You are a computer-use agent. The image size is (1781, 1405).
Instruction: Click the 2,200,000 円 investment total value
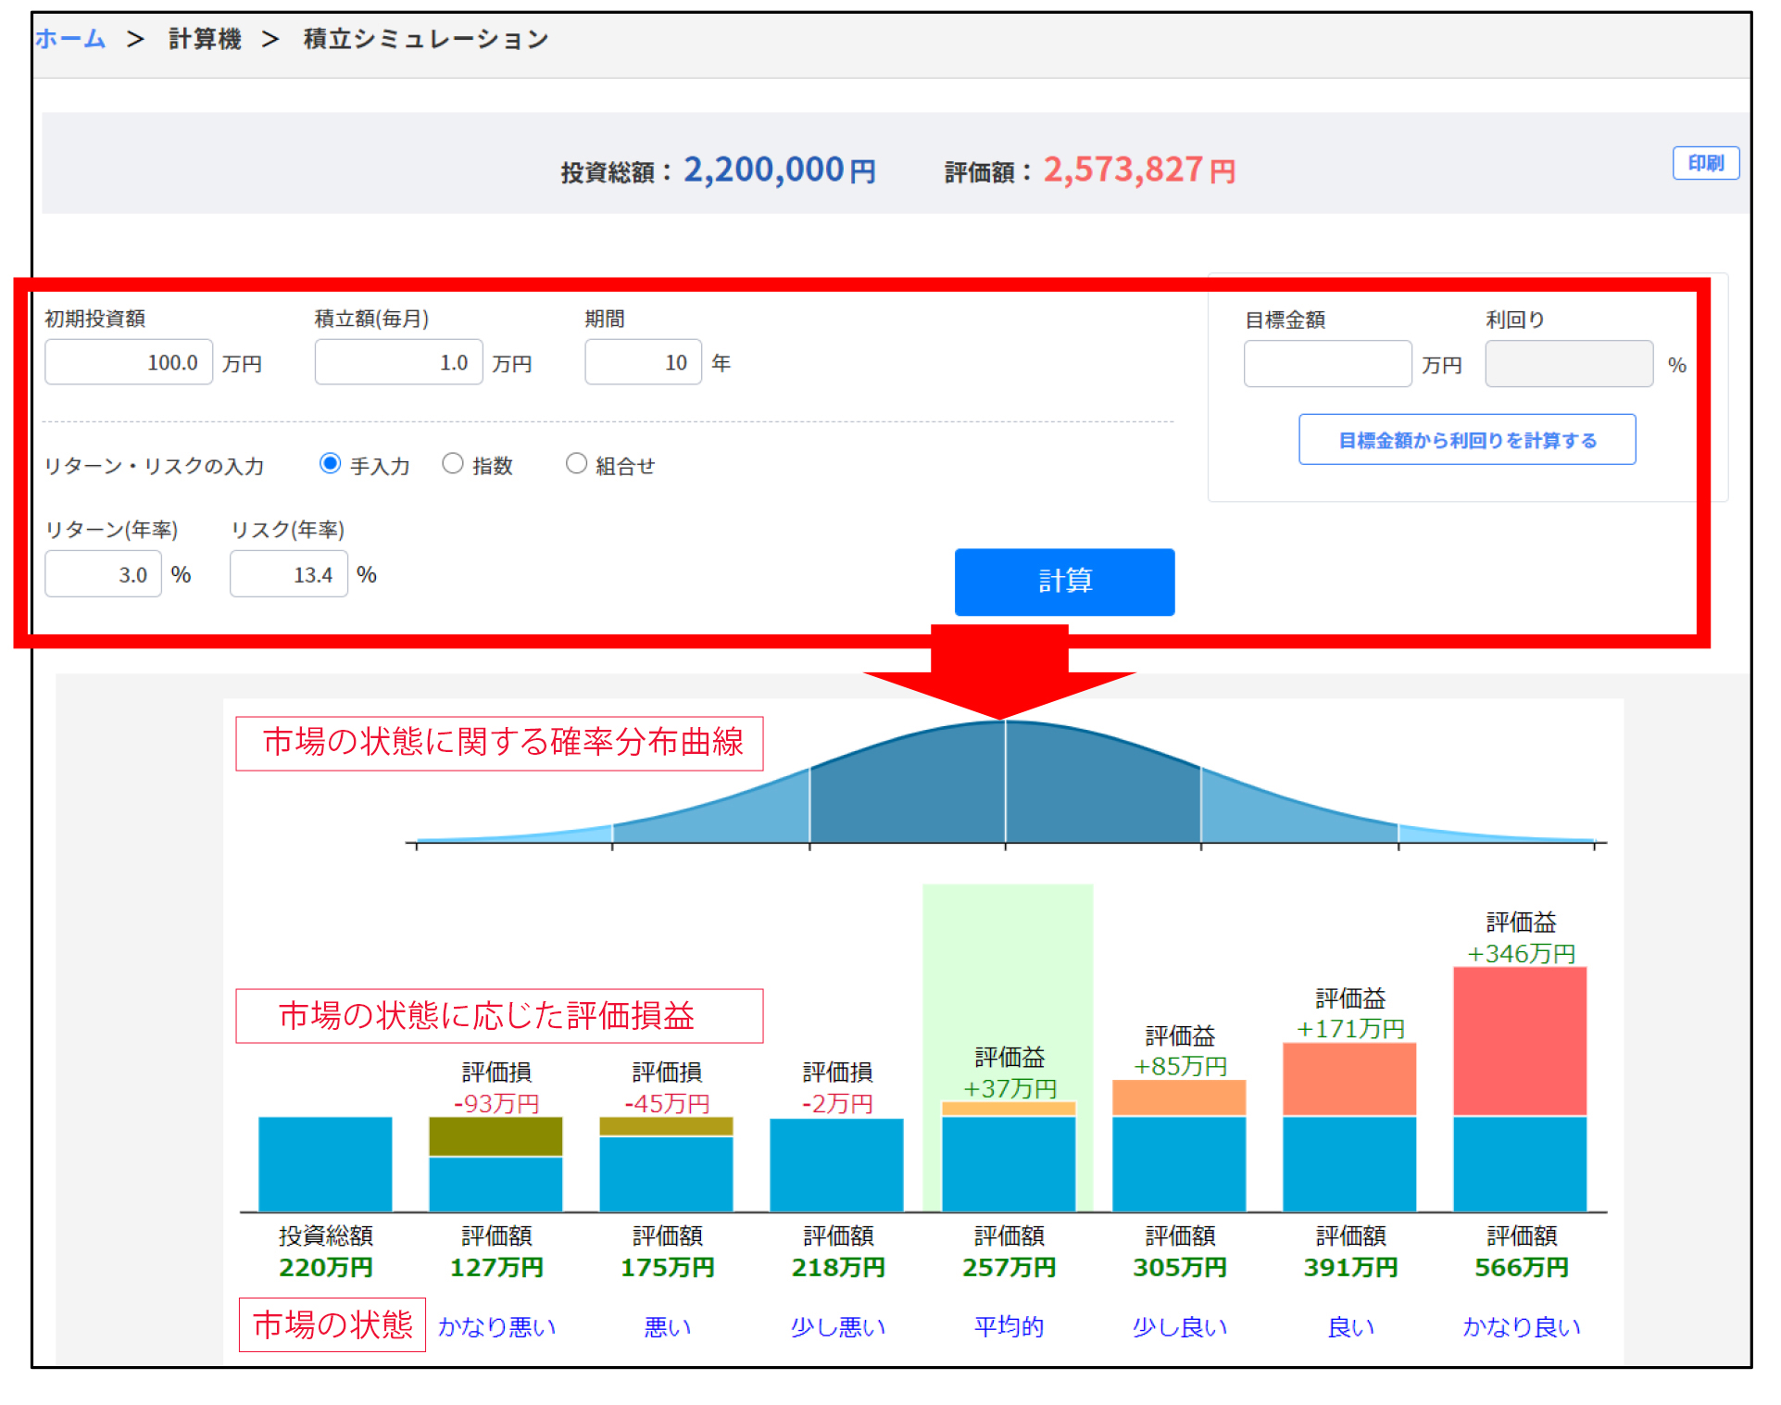coord(780,170)
